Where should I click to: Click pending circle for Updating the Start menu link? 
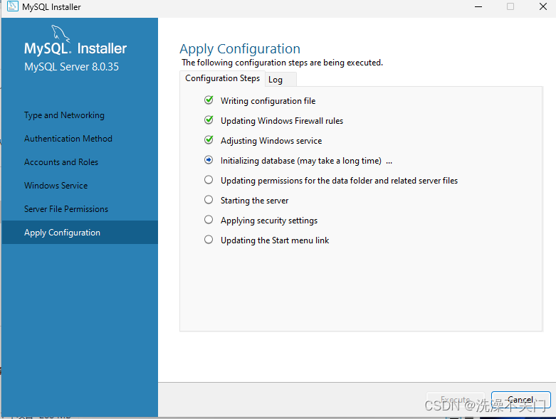[x=209, y=240]
